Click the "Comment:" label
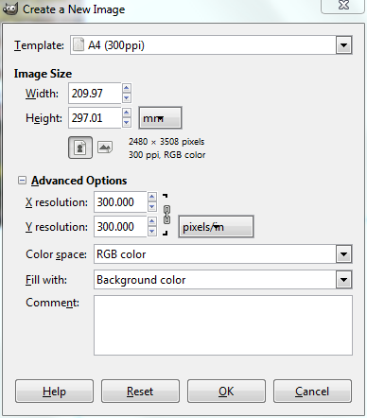Screen dimensions: 367x418 (x=52, y=303)
